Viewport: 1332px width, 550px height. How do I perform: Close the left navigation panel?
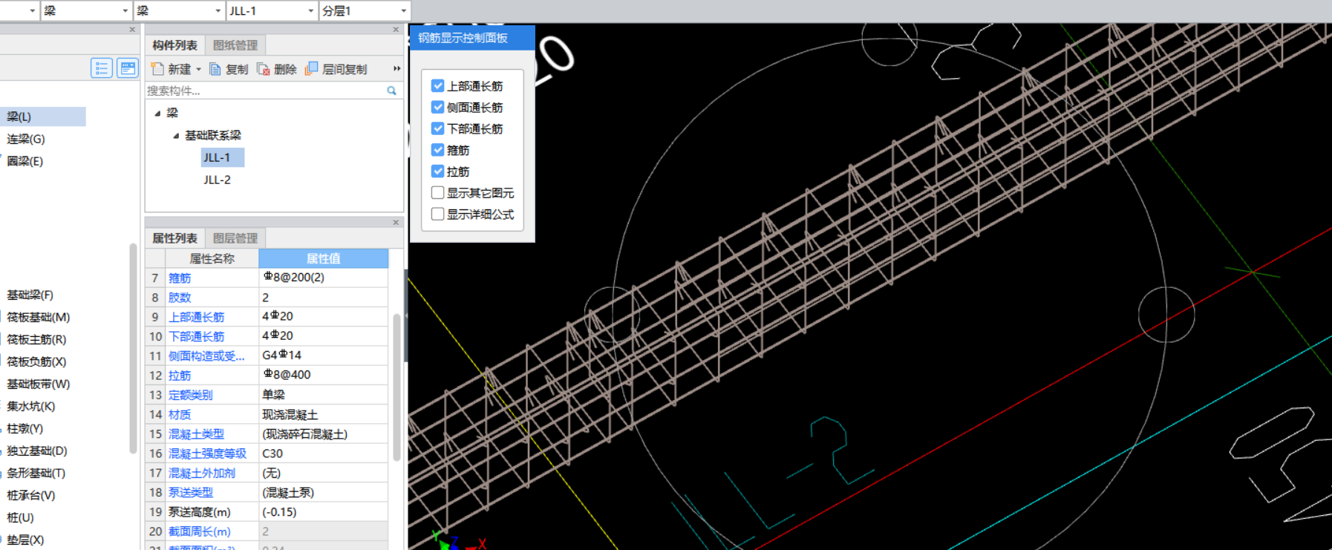pyautogui.click(x=132, y=30)
